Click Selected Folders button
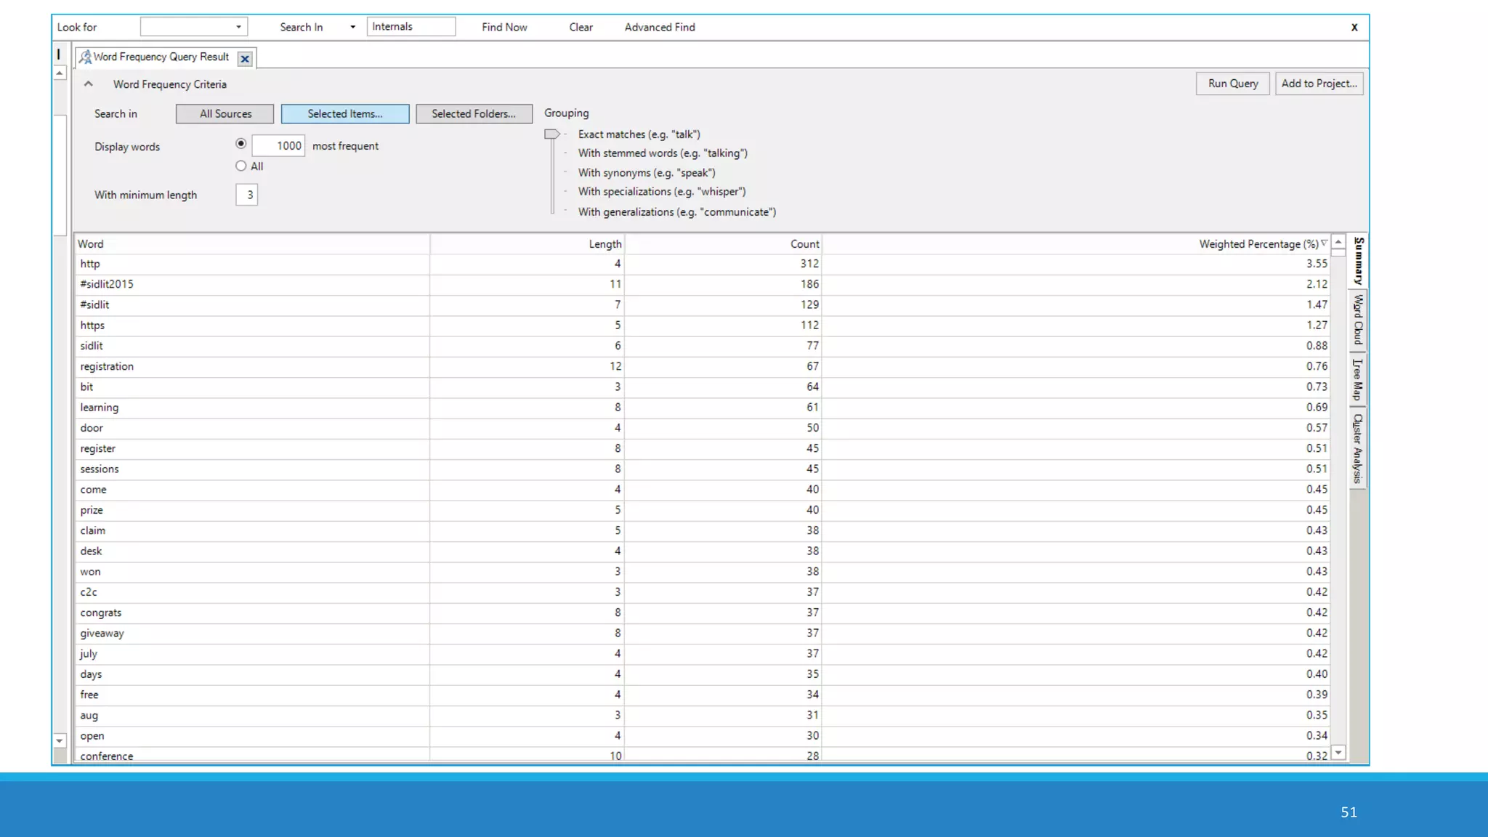 (474, 114)
